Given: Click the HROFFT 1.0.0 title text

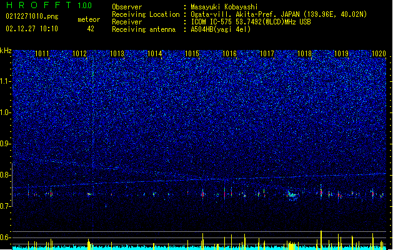Looking at the screenshot, I should (49, 5).
